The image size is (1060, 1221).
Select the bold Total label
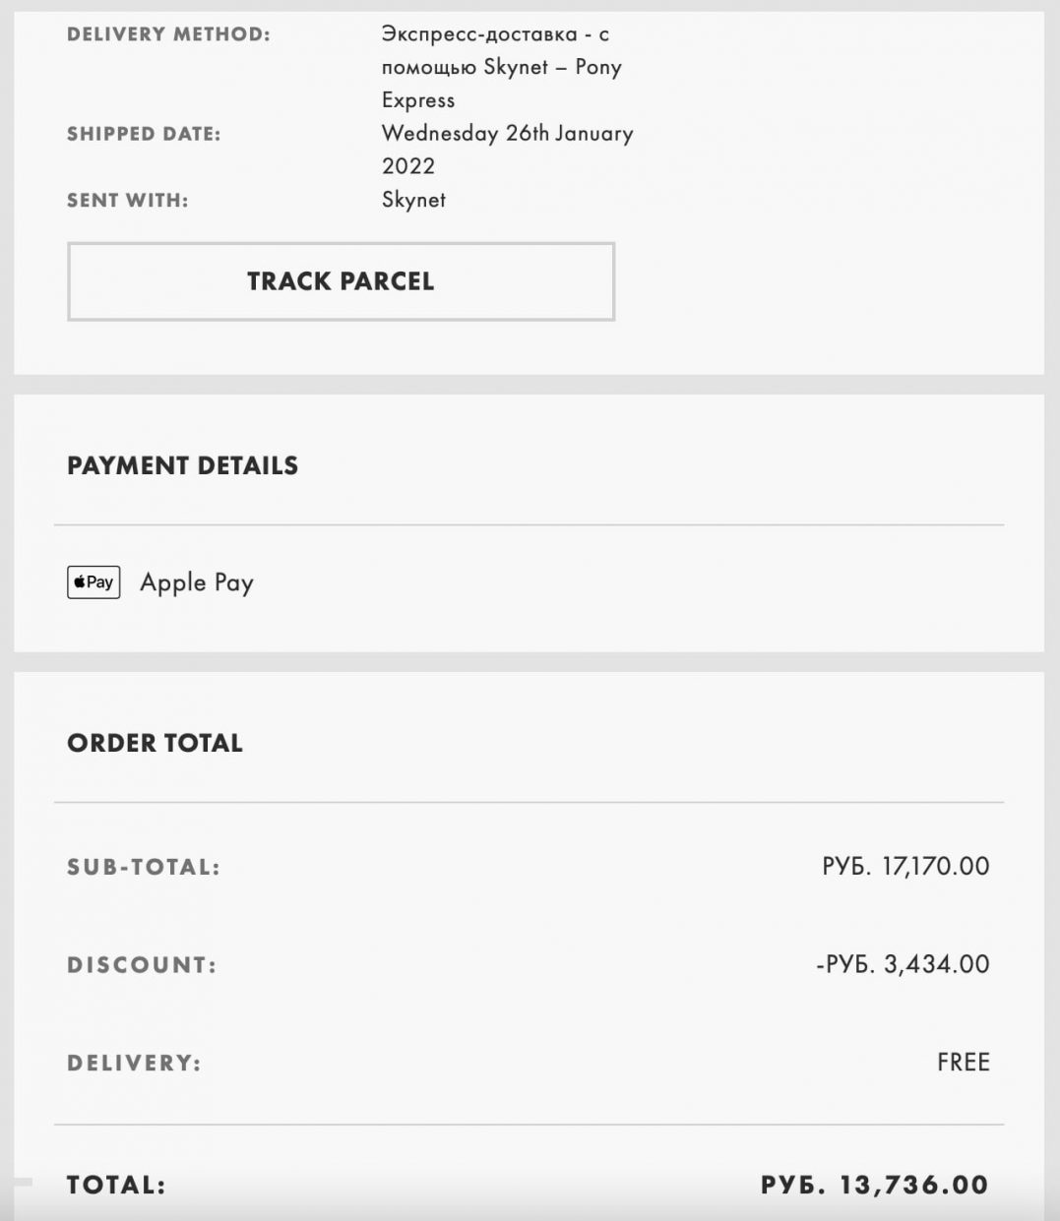(x=116, y=1185)
